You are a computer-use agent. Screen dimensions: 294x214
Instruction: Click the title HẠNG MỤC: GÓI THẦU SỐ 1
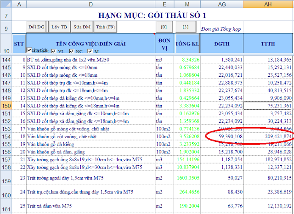click(x=152, y=15)
